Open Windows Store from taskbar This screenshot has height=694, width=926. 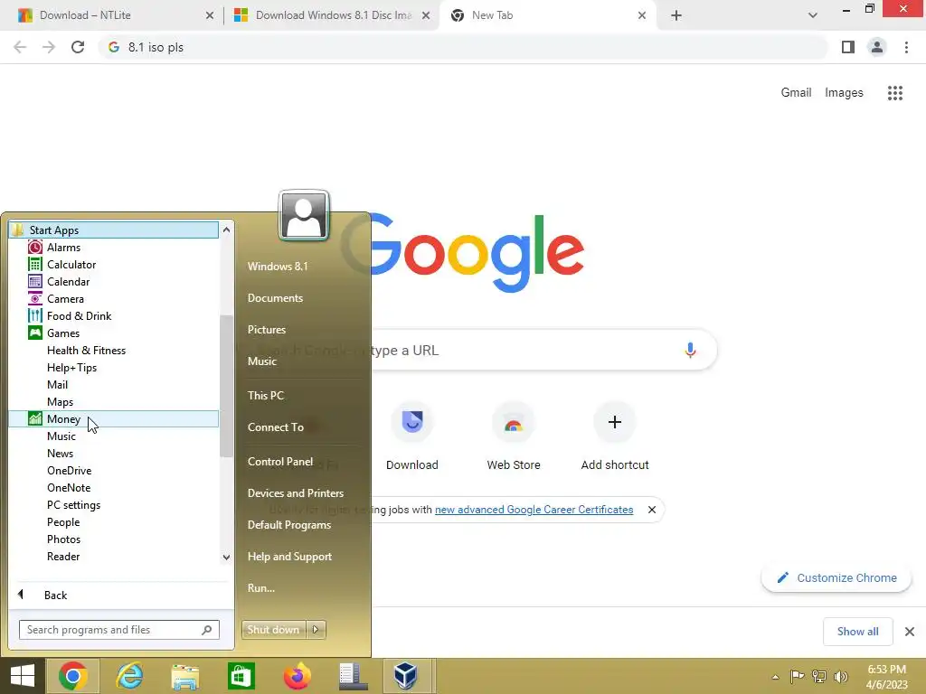241,676
